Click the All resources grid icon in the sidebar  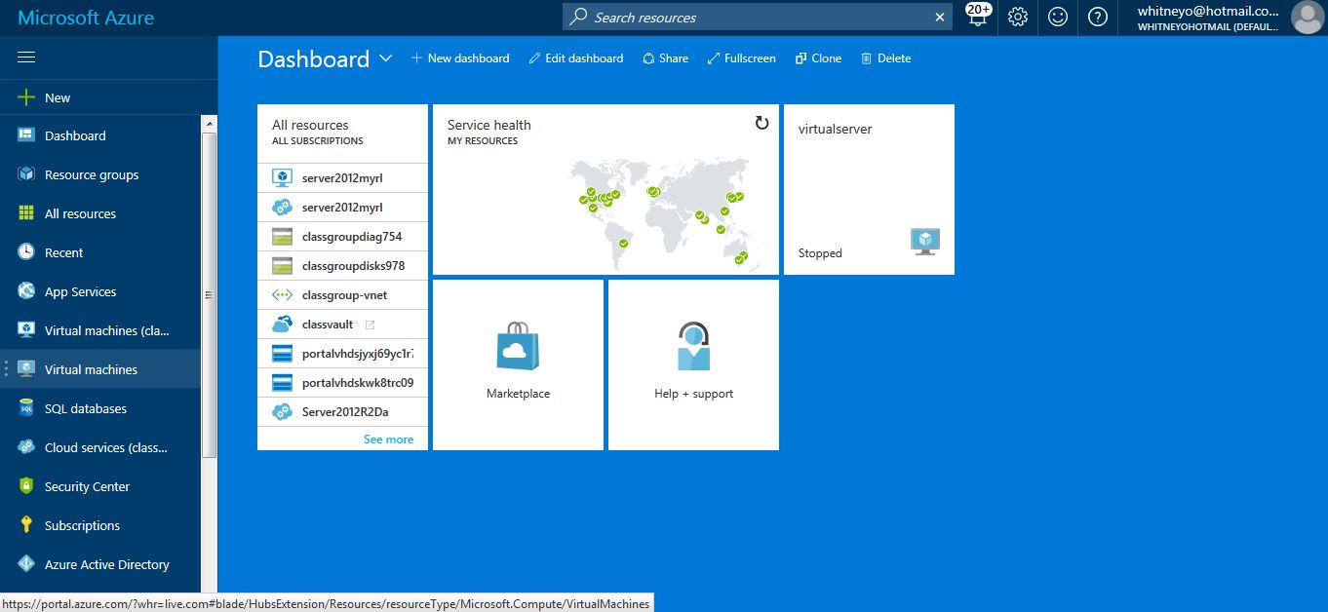coord(26,213)
